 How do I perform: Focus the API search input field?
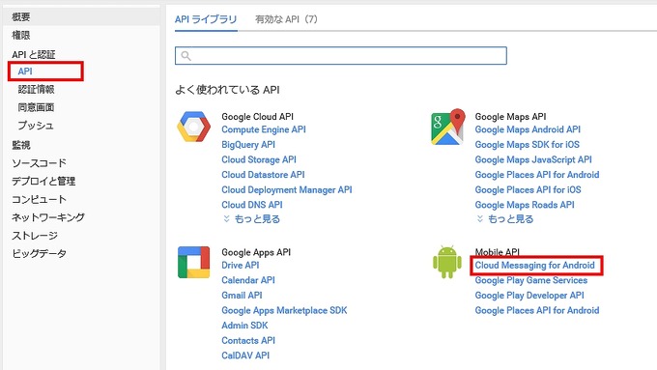341,56
